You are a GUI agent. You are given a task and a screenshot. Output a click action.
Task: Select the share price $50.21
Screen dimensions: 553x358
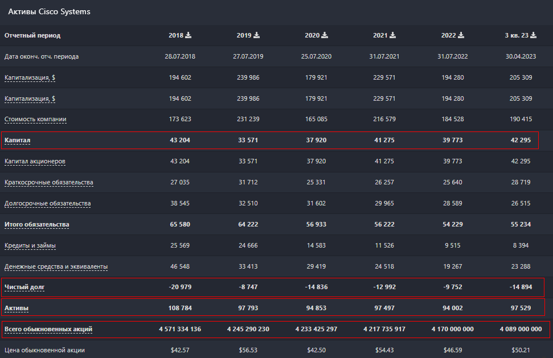click(521, 350)
